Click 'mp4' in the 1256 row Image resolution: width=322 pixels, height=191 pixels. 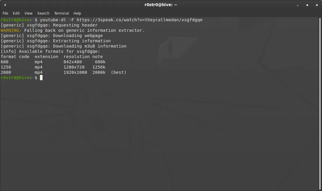tap(38, 67)
